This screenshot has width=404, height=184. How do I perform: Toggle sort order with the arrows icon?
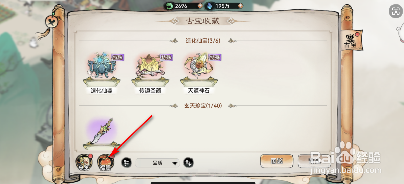click(188, 163)
